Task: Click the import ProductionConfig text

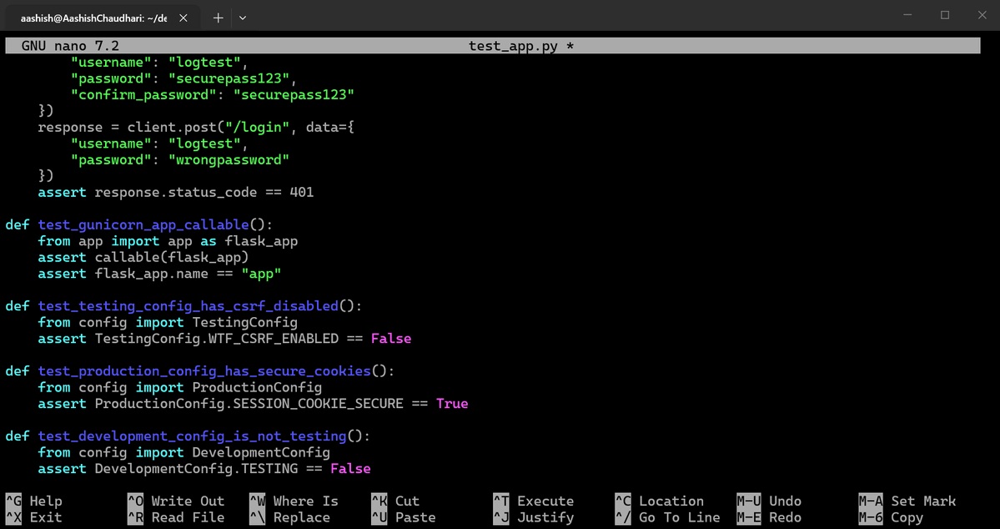Action: 229,387
